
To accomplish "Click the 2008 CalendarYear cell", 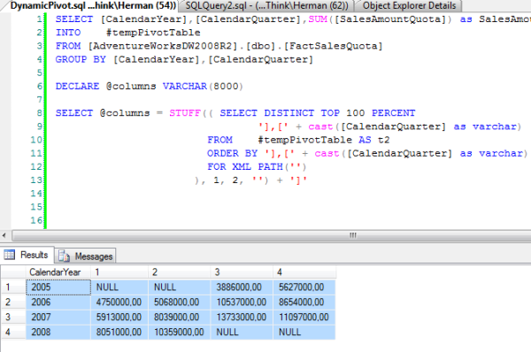I will pos(58,332).
